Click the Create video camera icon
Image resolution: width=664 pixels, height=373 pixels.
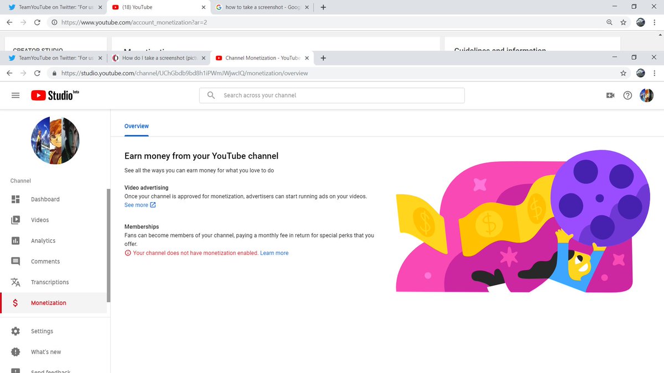point(610,95)
